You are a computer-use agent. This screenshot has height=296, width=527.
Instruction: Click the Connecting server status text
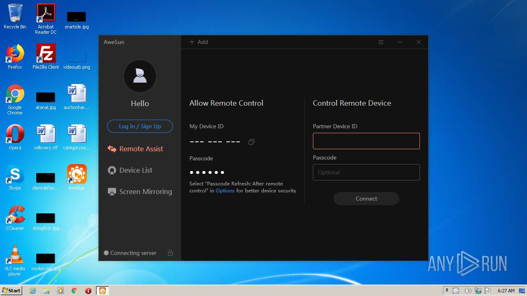point(133,253)
